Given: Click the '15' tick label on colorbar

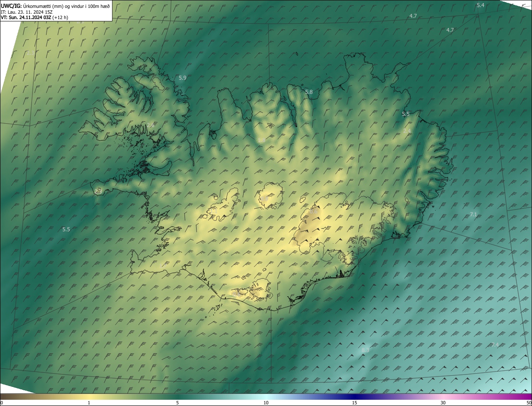Looking at the screenshot, I should pyautogui.click(x=355, y=403).
